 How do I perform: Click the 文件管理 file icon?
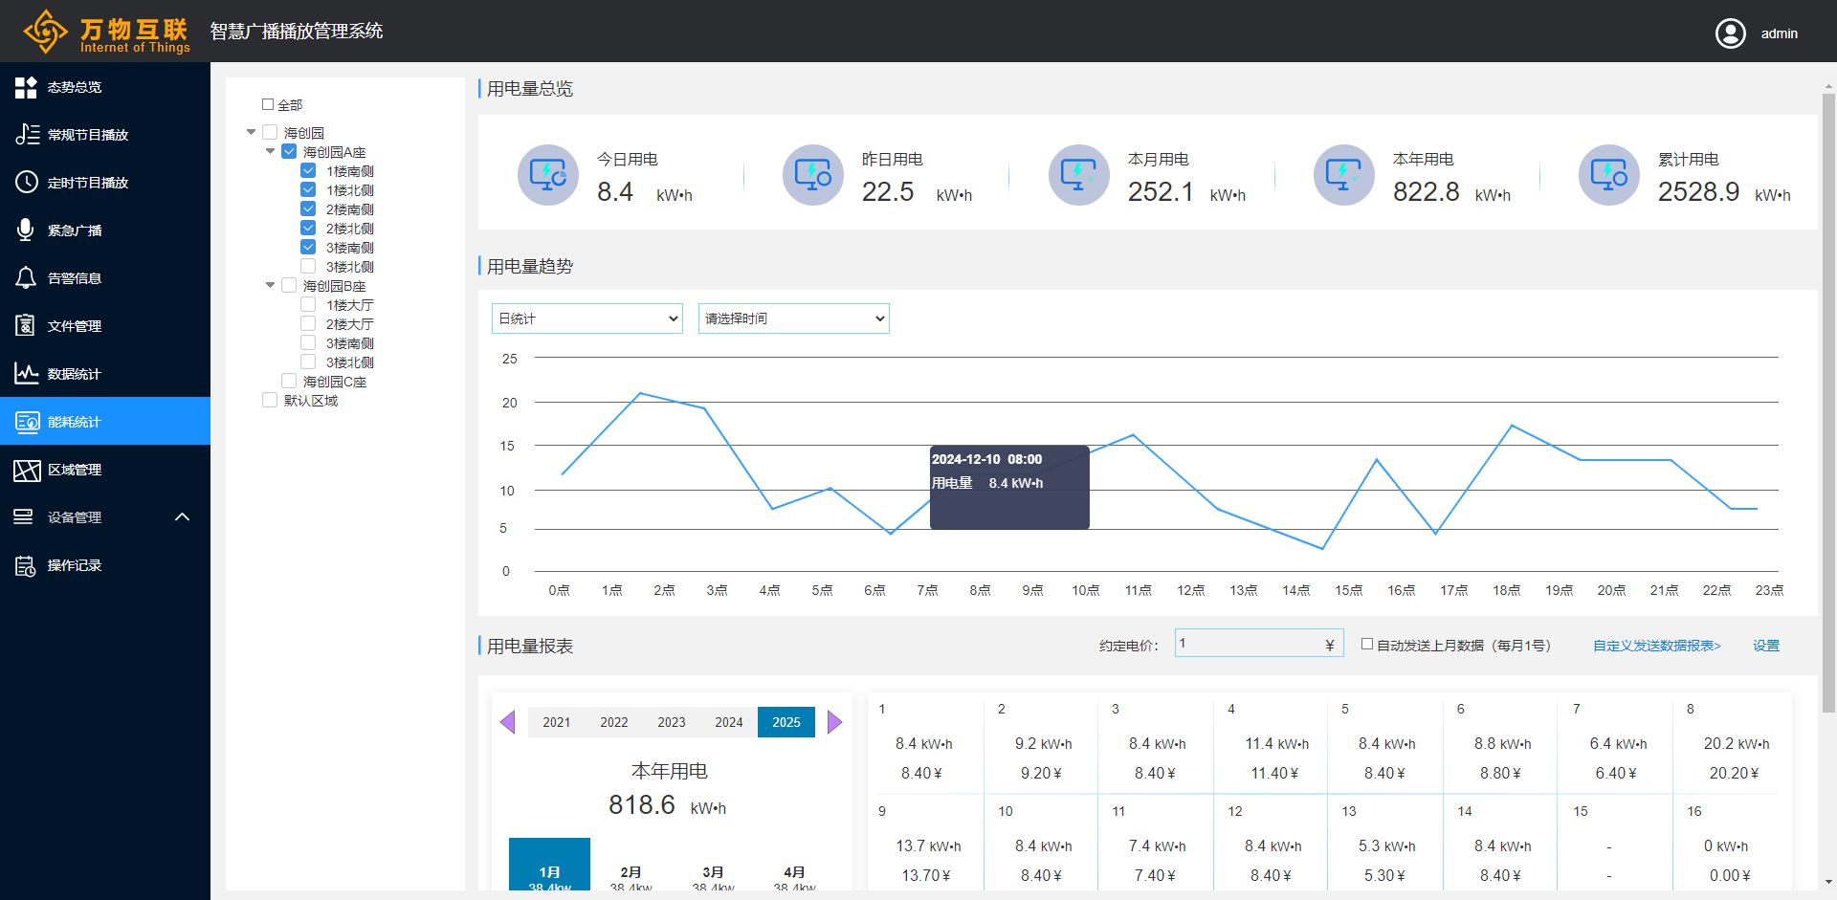[x=26, y=325]
